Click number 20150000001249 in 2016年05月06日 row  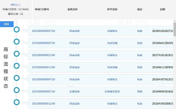click(x=44, y=104)
